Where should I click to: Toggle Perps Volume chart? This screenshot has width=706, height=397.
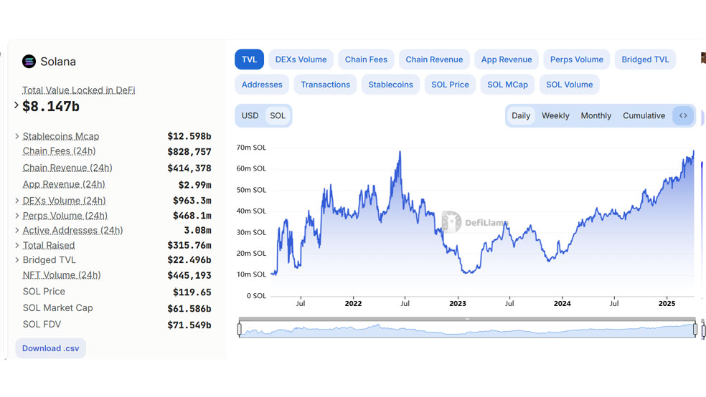pos(577,59)
